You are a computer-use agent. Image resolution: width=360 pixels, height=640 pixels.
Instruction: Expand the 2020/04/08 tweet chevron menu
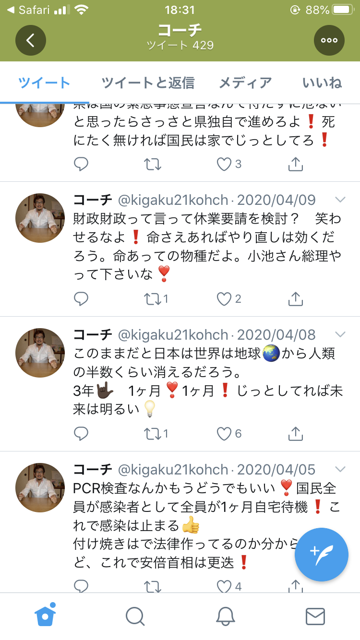tap(340, 334)
